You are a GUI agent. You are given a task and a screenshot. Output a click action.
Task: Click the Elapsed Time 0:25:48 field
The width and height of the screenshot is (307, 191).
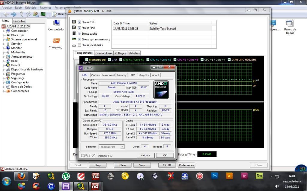207,154
